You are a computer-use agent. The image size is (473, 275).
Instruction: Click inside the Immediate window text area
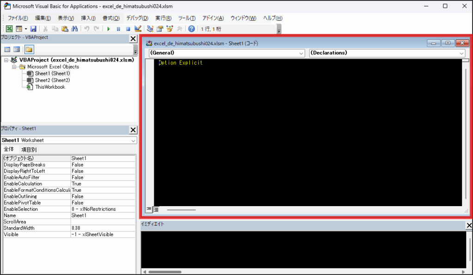click(x=303, y=250)
